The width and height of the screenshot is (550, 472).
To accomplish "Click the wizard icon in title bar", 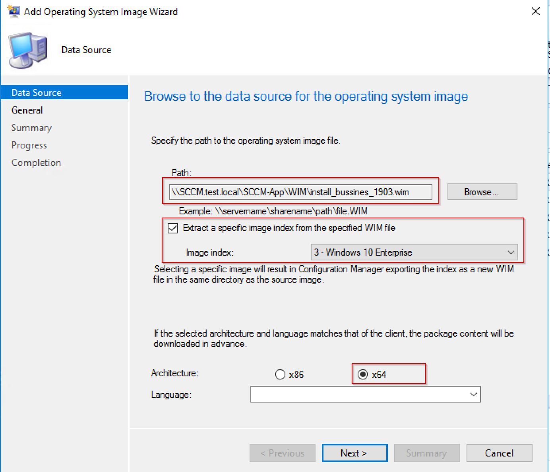I will (x=14, y=12).
